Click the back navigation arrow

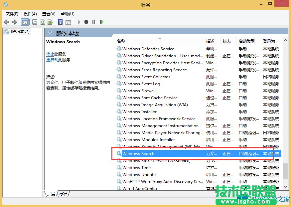(7, 22)
